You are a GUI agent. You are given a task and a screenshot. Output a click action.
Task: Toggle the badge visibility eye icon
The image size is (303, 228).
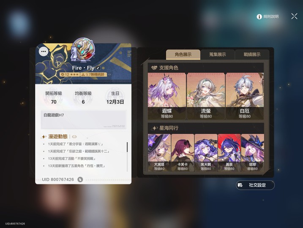coord(109,74)
